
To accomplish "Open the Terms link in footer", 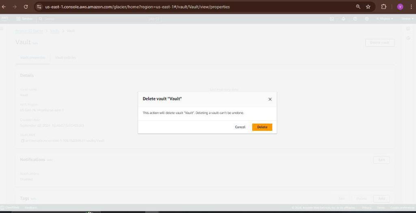I will [381, 208].
